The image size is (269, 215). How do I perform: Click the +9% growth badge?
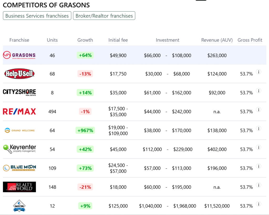click(85, 206)
